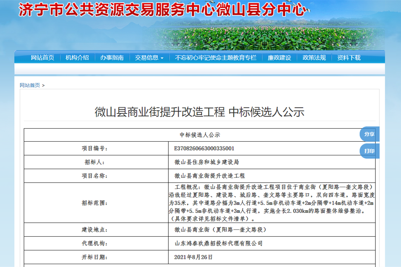Click the bid opening date 2021年8月26日
This screenshot has height=267, width=401.
pyautogui.click(x=193, y=257)
